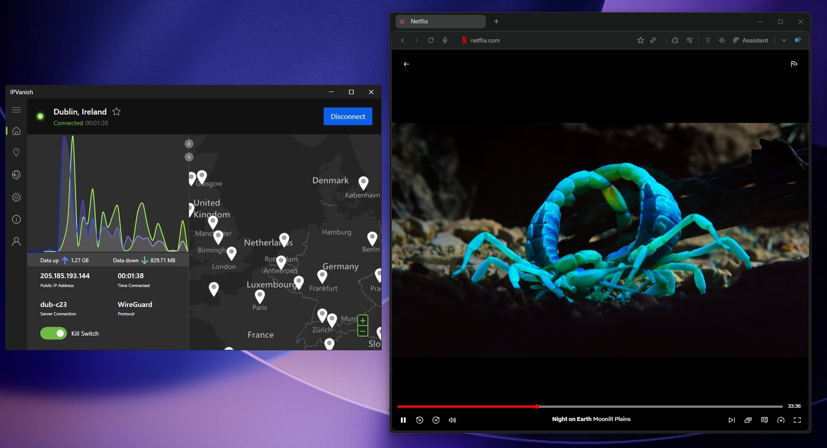Toggle the Kill Switch off
The height and width of the screenshot is (448, 827).
click(54, 333)
